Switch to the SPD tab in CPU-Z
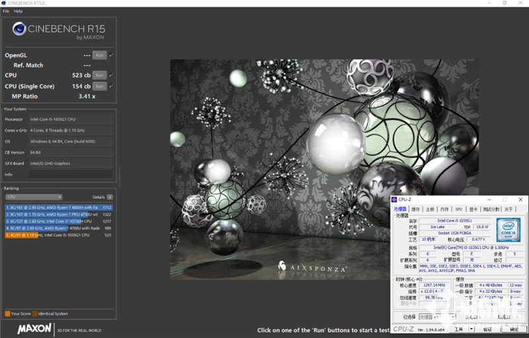529x338 pixels. 459,209
